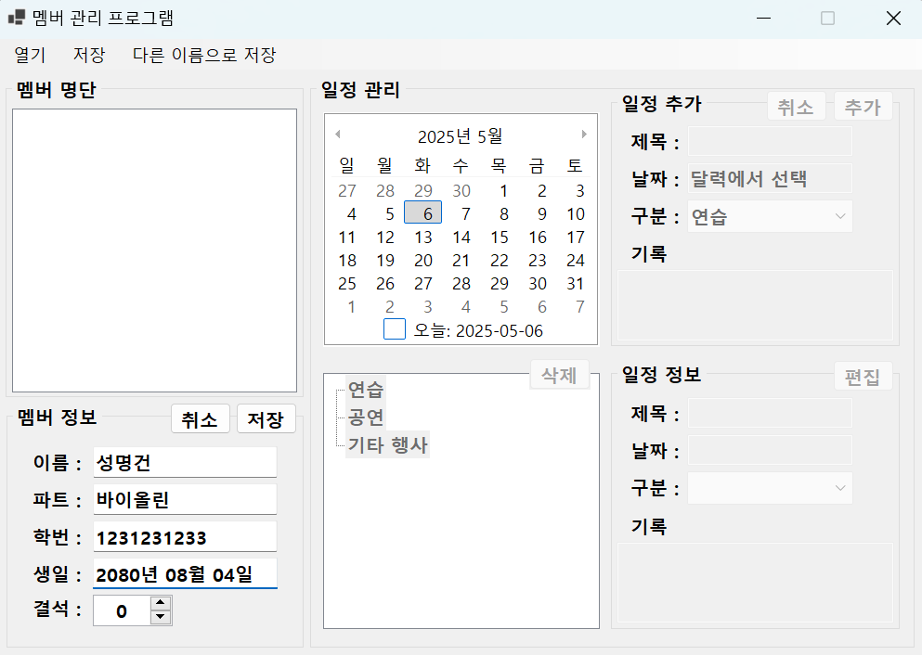Select May 15 in the calendar
922x655 pixels.
pos(500,237)
